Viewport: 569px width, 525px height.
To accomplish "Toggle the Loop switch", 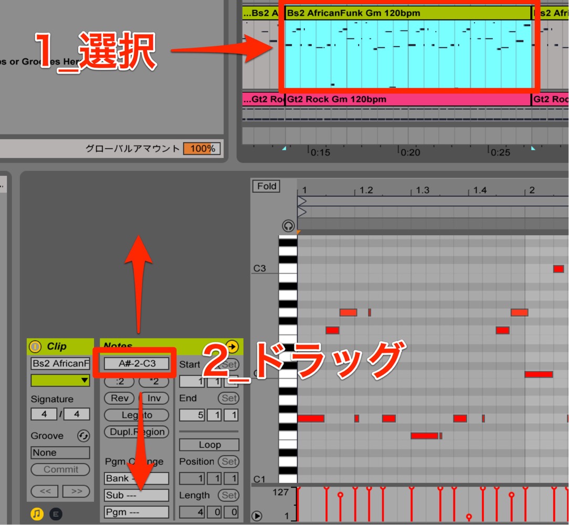I will (x=209, y=445).
